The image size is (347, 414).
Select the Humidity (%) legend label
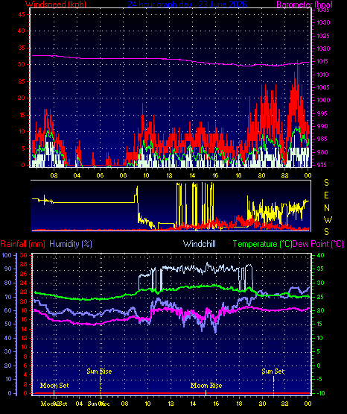click(71, 244)
